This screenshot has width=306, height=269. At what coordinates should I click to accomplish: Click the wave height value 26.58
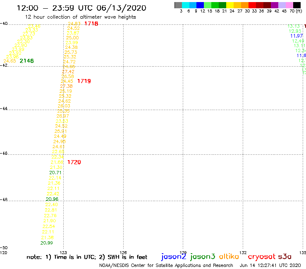coord(67,77)
